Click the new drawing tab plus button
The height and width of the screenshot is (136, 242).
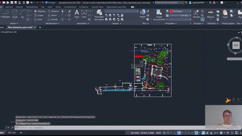(40, 27)
